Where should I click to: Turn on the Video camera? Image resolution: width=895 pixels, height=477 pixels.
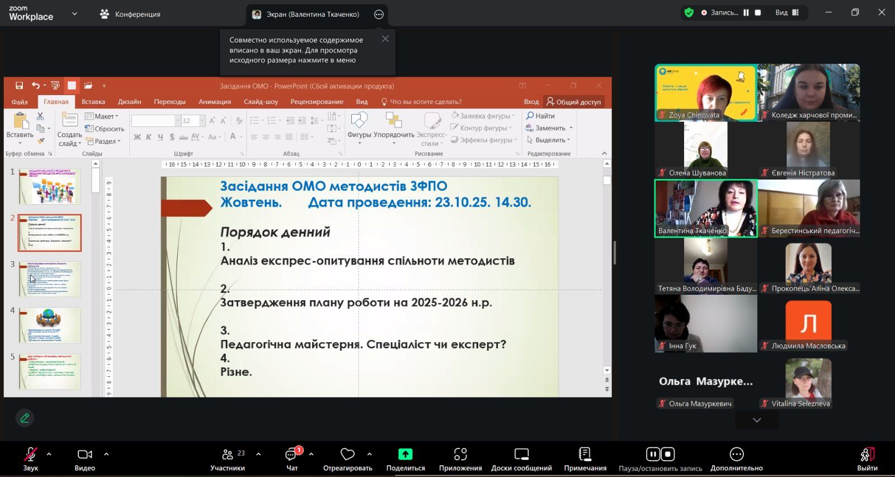(84, 455)
